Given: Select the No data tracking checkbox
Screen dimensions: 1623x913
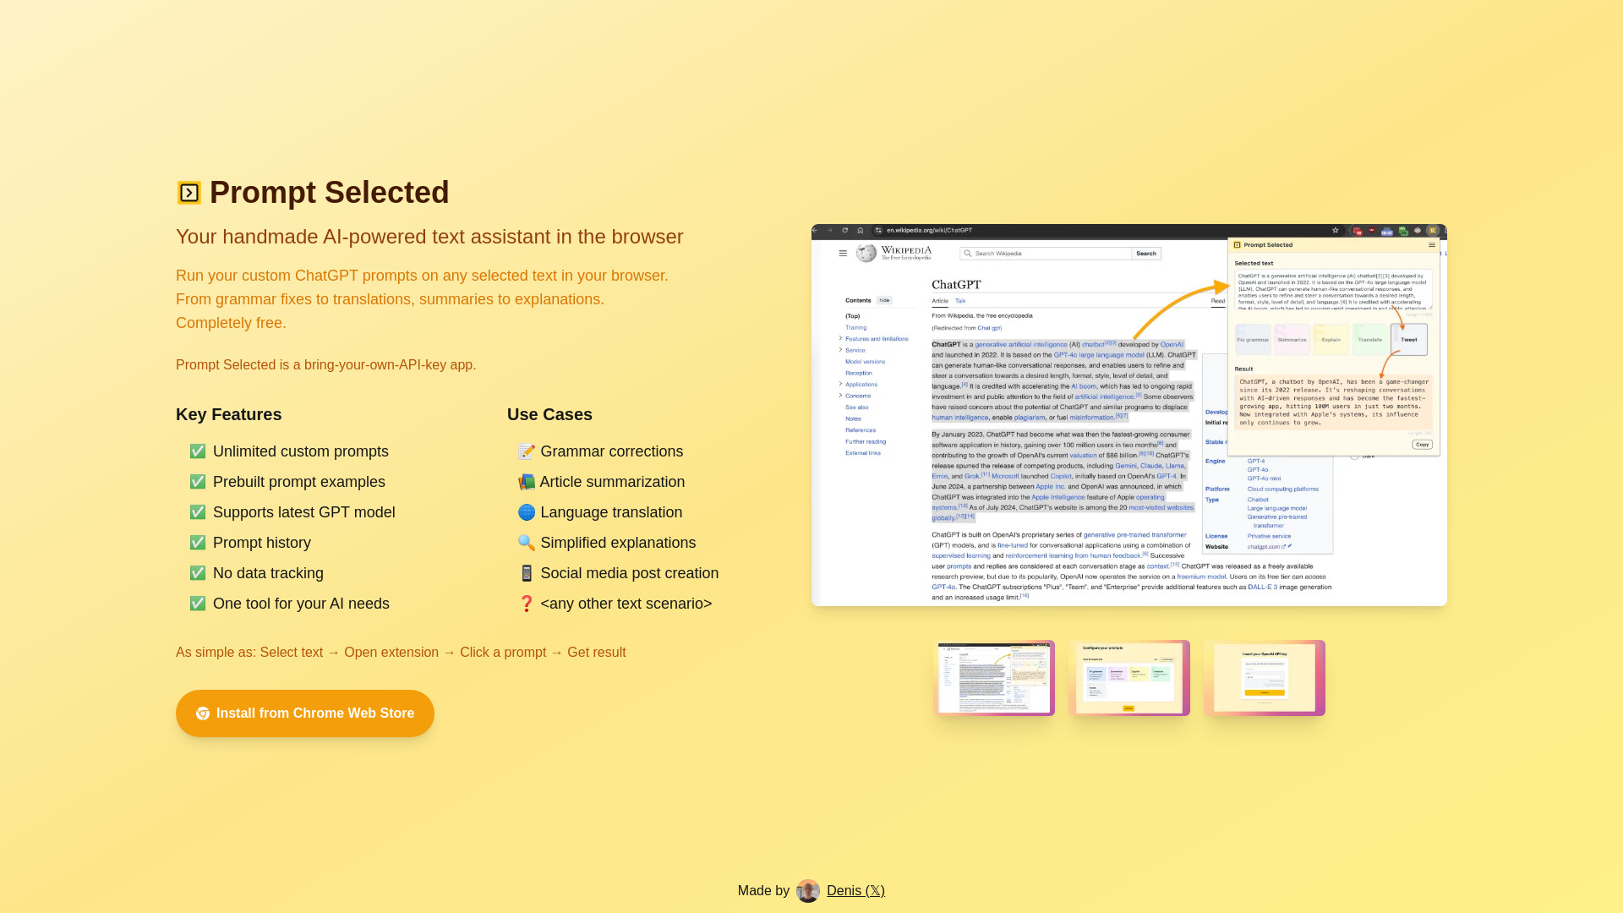Looking at the screenshot, I should pyautogui.click(x=196, y=573).
